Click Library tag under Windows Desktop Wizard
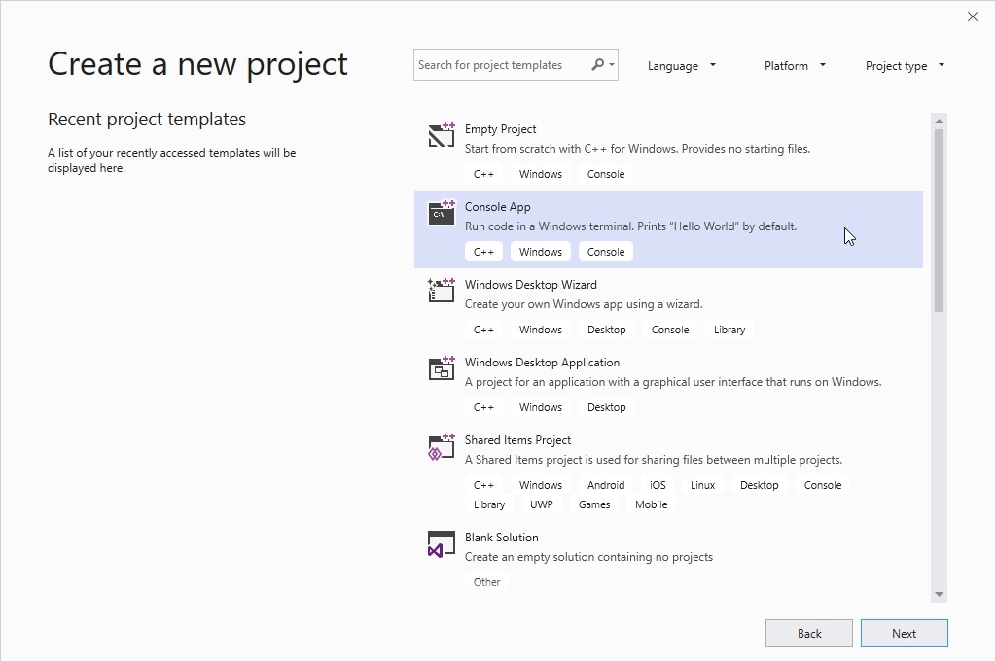This screenshot has height=661, width=996. tap(729, 330)
